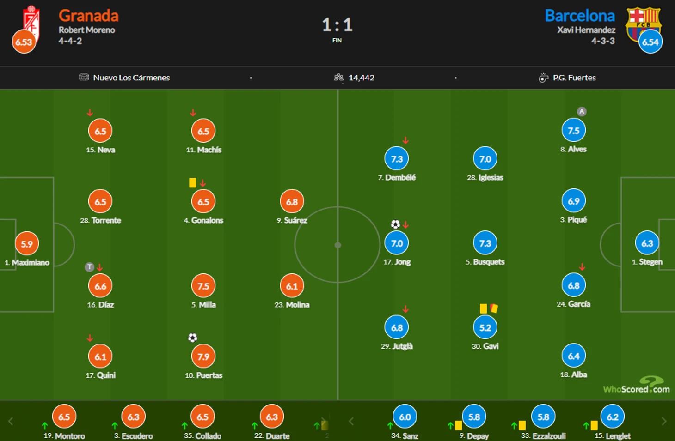Viewport: 675px width, 441px height.
Task: Show next Barcelona substitutes with right arrow
Action: 664,421
